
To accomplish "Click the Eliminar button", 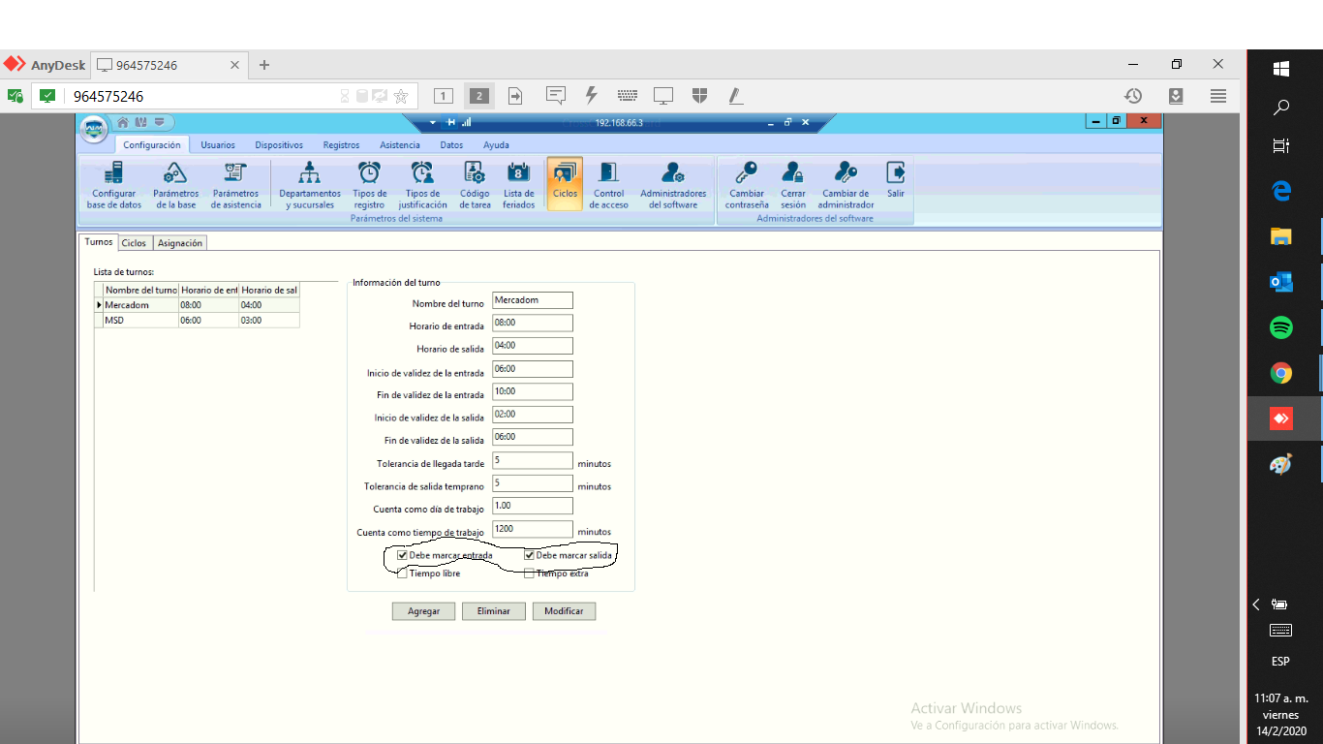I will 494,611.
